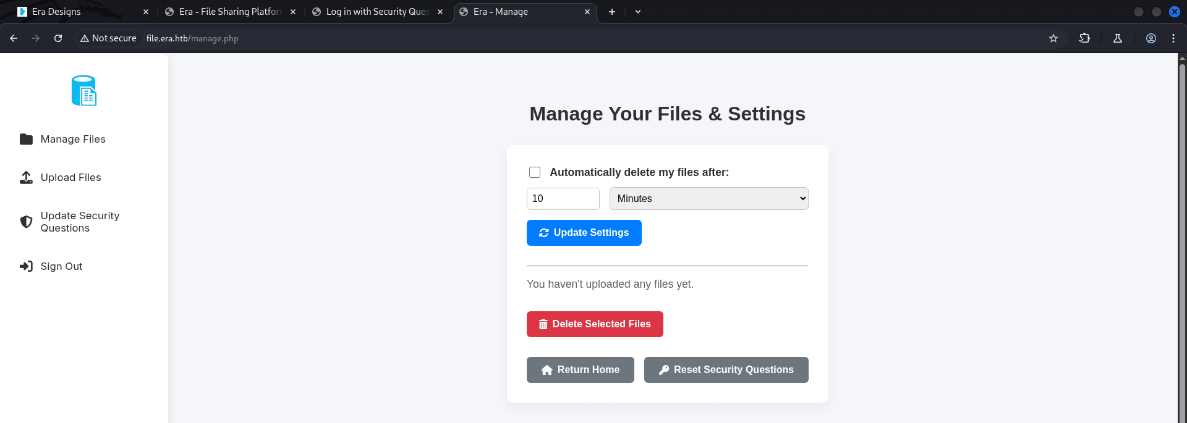This screenshot has width=1187, height=423.
Task: Click the Era file database logo
Action: pyautogui.click(x=84, y=91)
